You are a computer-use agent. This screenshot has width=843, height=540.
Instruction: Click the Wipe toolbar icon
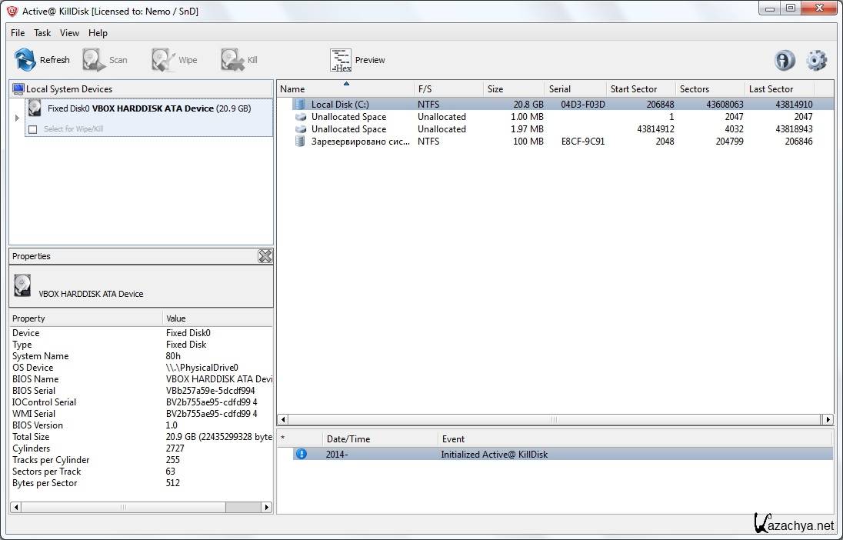coord(164,60)
